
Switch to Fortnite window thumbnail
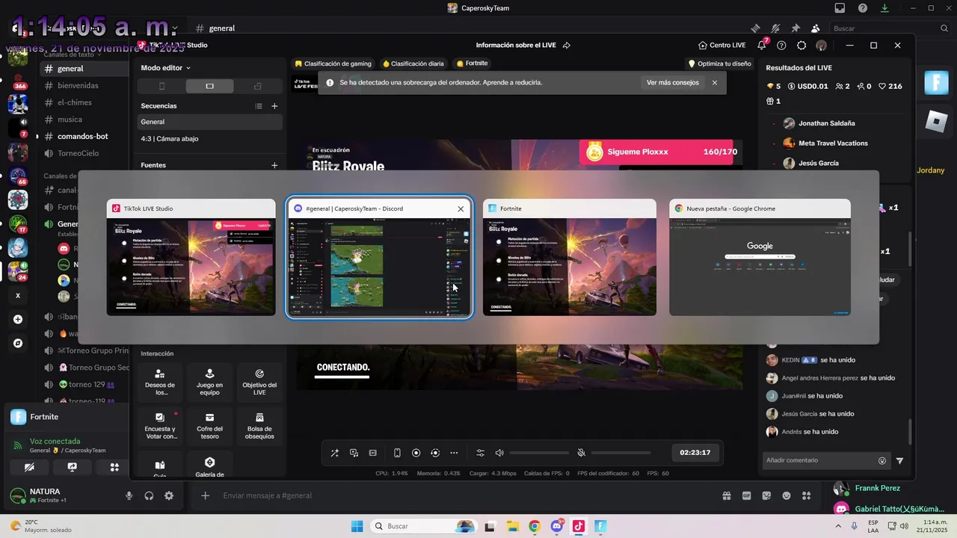[570, 257]
